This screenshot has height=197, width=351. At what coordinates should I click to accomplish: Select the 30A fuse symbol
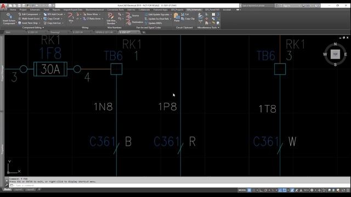(50, 69)
